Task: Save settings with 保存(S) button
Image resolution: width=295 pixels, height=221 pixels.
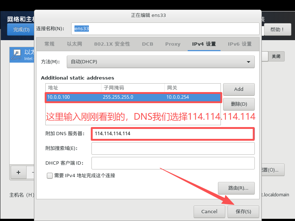Action: pyautogui.click(x=243, y=211)
